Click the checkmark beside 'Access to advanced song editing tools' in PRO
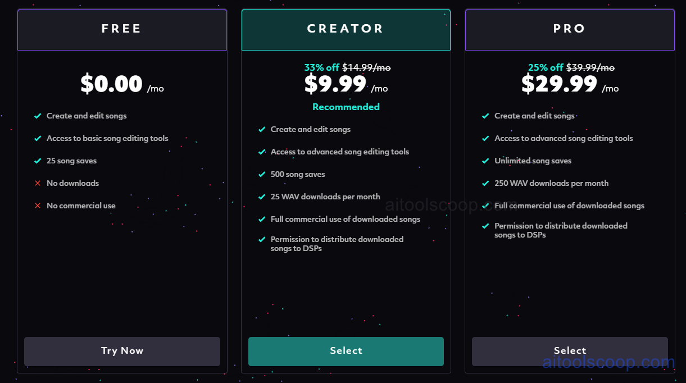Screen dimensions: 686x383 click(x=485, y=138)
